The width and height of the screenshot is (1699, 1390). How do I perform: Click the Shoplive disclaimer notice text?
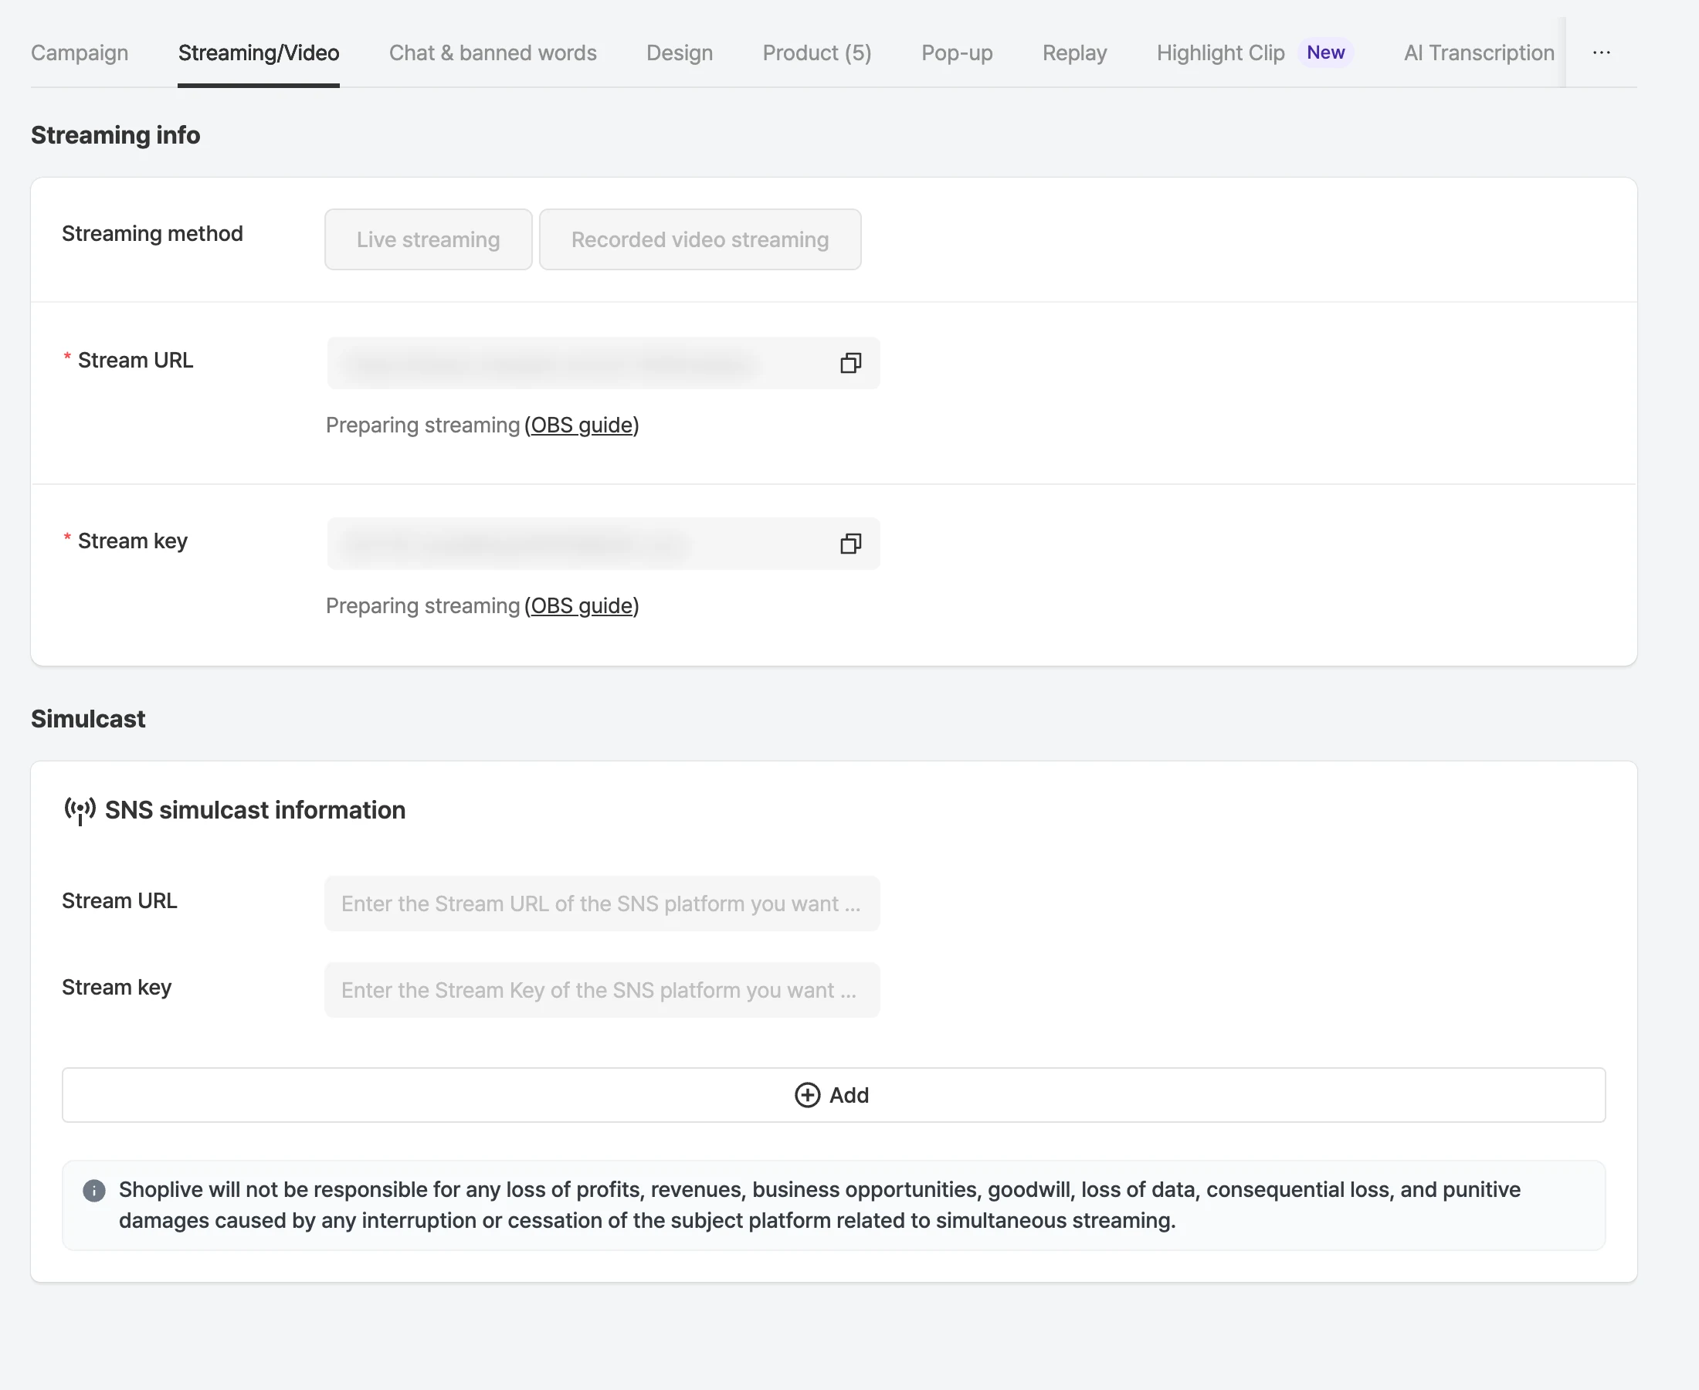[x=820, y=1205]
